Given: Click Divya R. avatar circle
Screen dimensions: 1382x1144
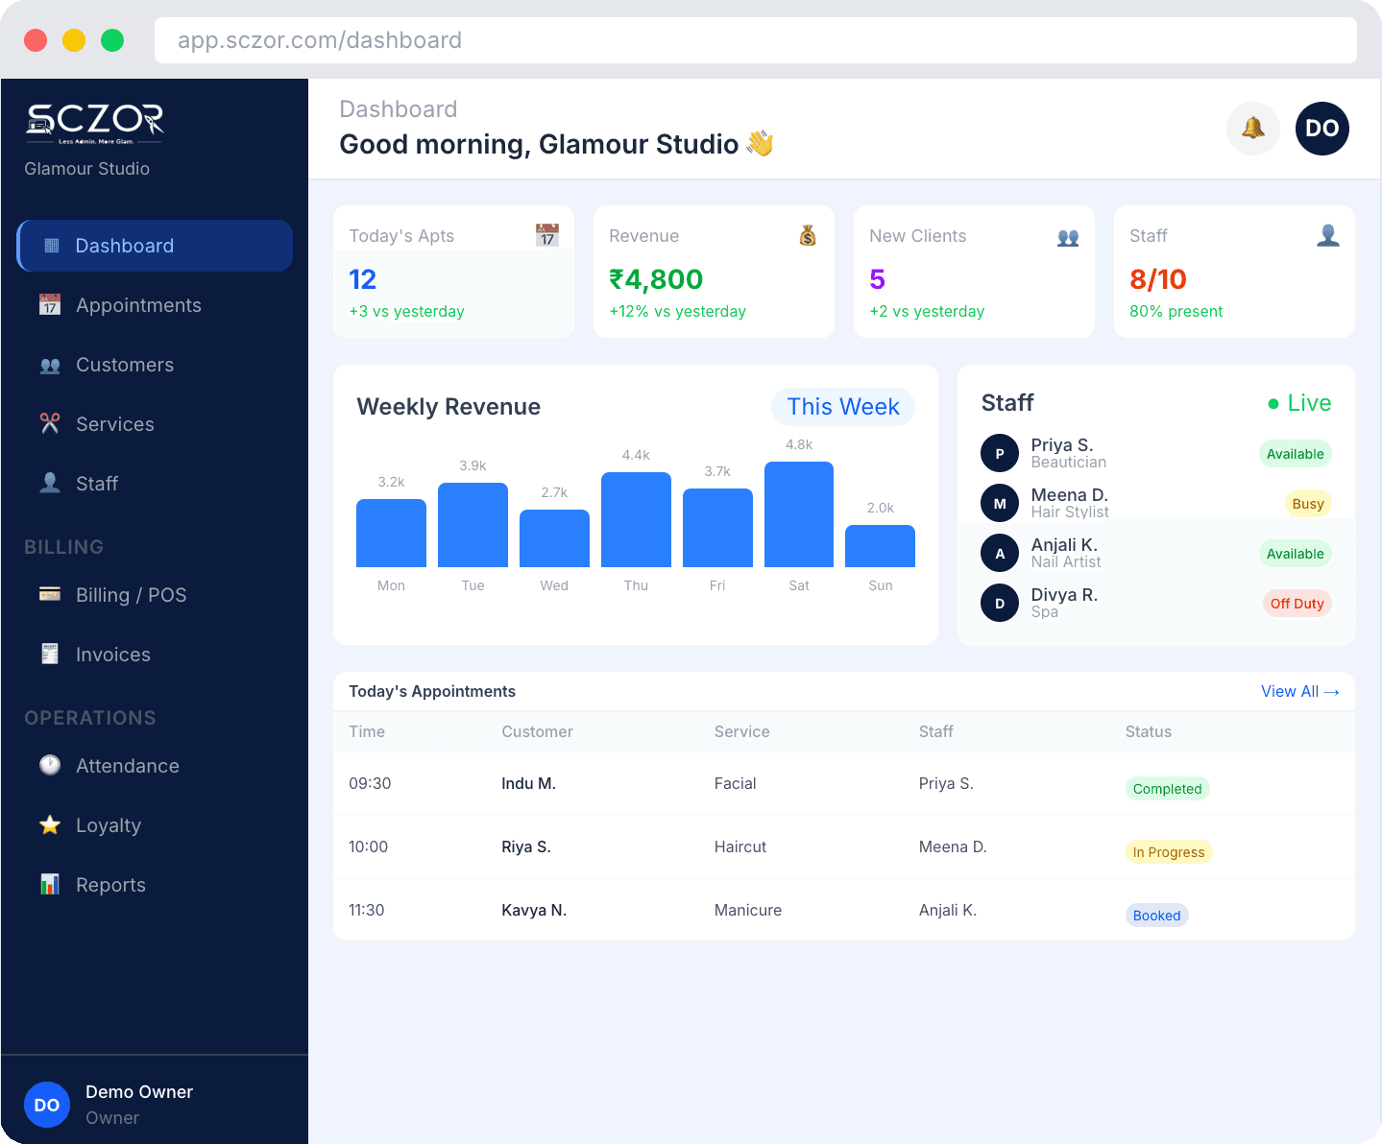Looking at the screenshot, I should coord(1000,603).
